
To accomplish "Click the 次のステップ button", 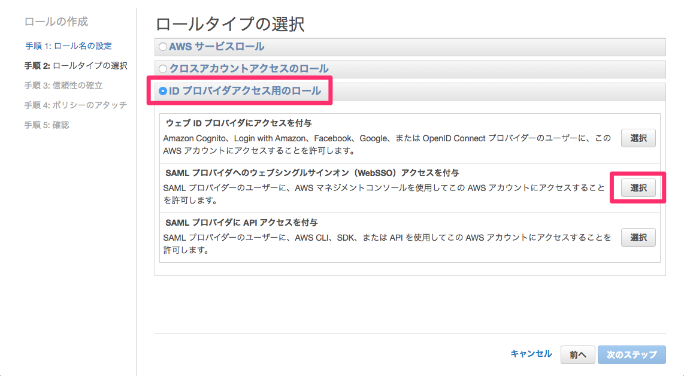I will [x=631, y=354].
